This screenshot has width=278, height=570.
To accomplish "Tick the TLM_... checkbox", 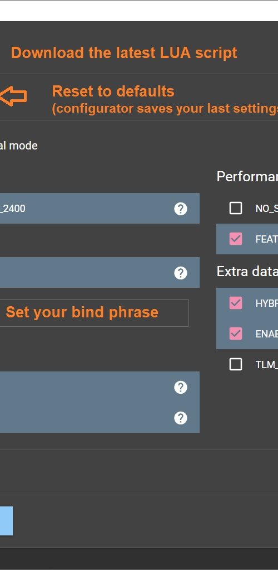I will (236, 364).
